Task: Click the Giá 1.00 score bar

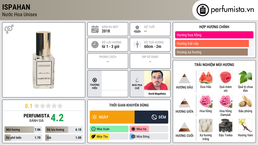Action: 64,138
